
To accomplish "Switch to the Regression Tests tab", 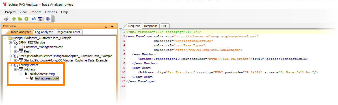I will (x=69, y=32).
